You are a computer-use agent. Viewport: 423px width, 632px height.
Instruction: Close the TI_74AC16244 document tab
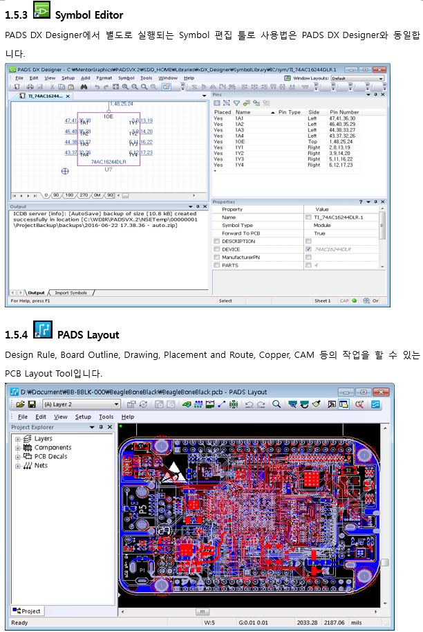68,96
